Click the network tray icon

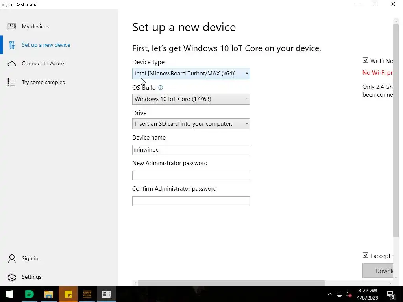pyautogui.click(x=339, y=294)
